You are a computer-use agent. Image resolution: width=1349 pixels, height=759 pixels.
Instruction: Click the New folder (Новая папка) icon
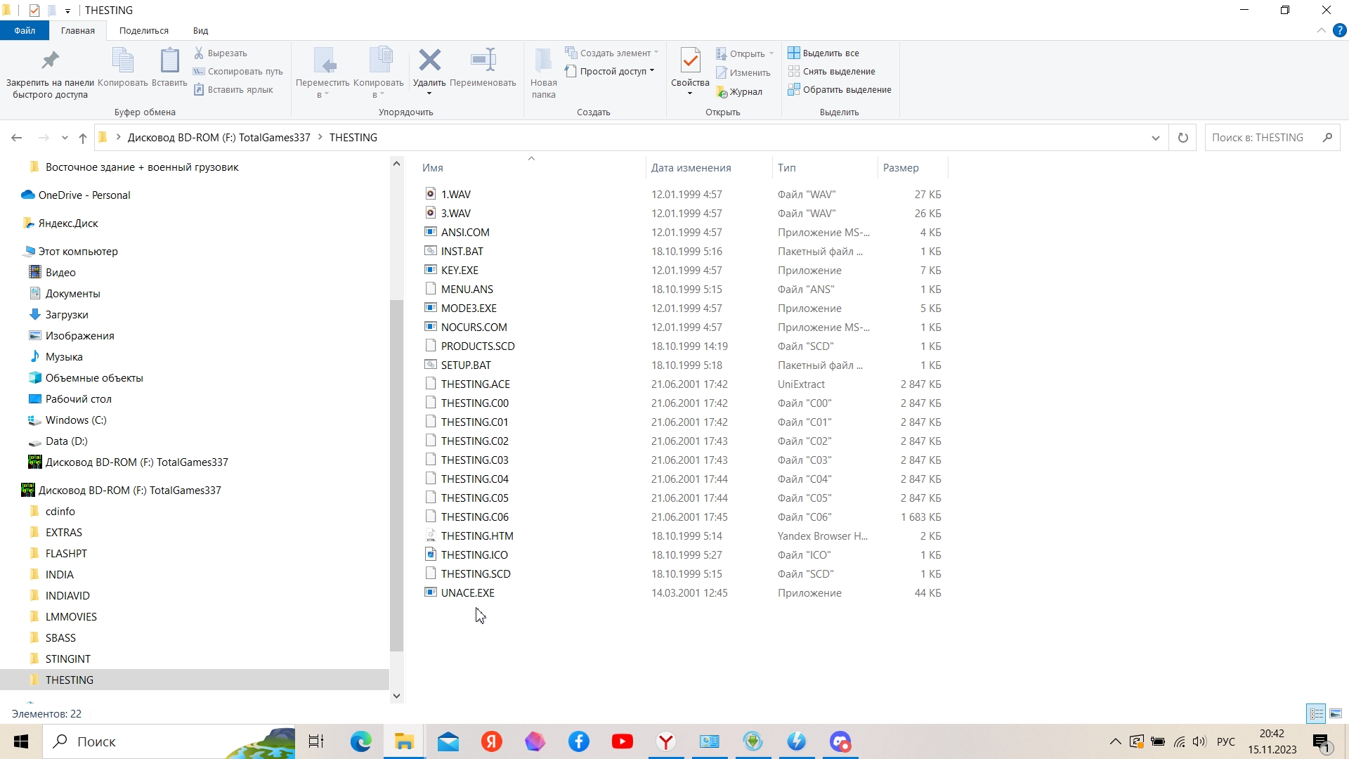[x=543, y=62]
